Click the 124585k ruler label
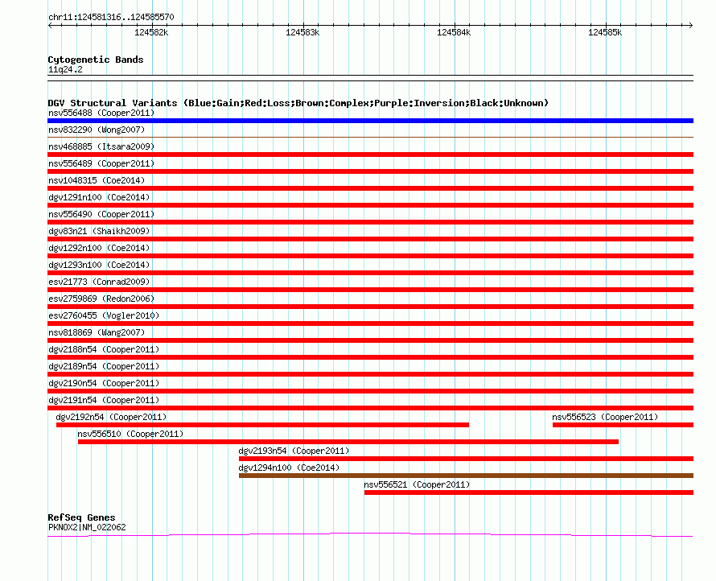716x581 pixels. (x=605, y=32)
